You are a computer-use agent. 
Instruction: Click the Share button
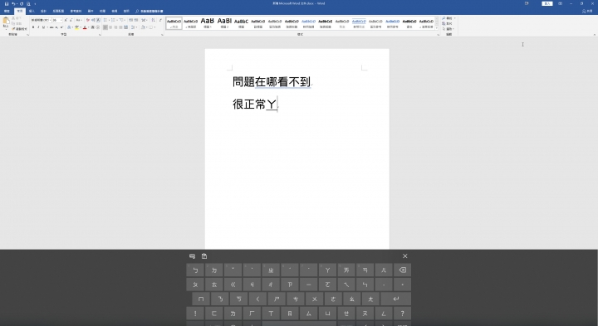click(587, 11)
